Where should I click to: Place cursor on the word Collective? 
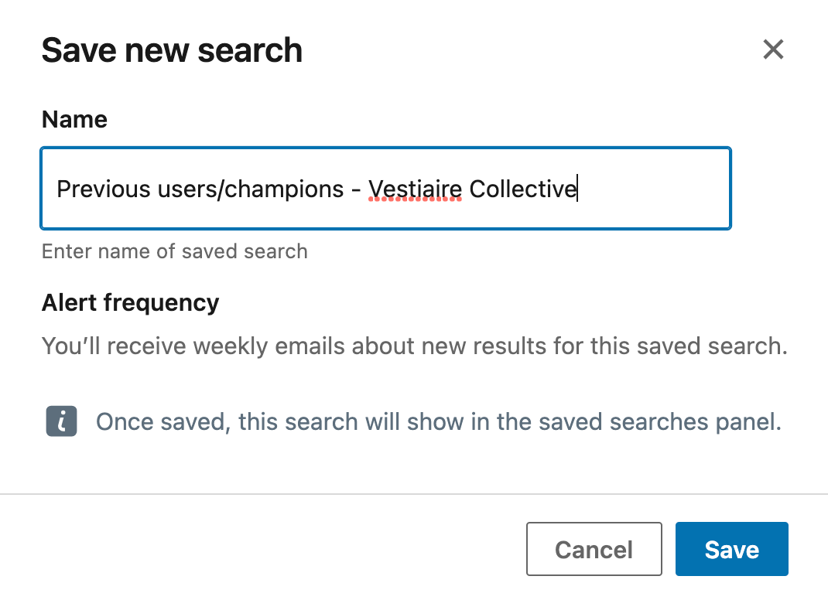pyautogui.click(x=523, y=189)
